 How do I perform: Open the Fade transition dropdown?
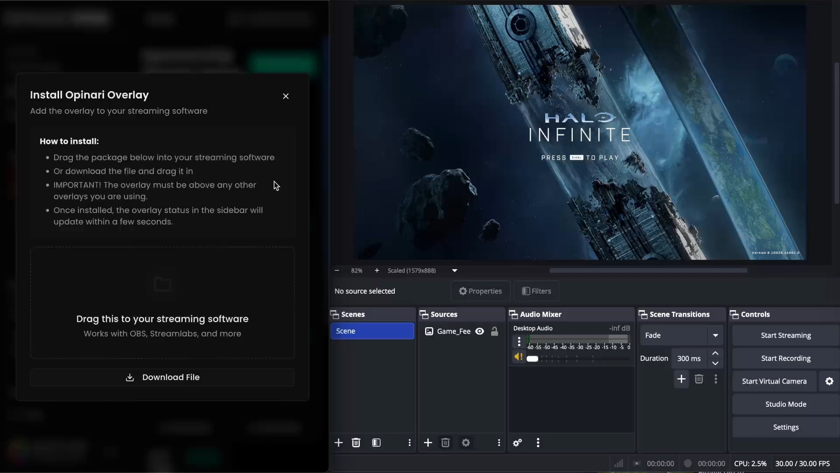pyautogui.click(x=715, y=335)
